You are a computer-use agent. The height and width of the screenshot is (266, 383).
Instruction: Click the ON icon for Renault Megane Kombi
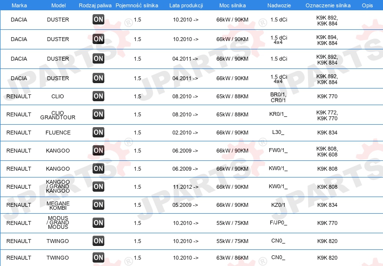click(98, 205)
